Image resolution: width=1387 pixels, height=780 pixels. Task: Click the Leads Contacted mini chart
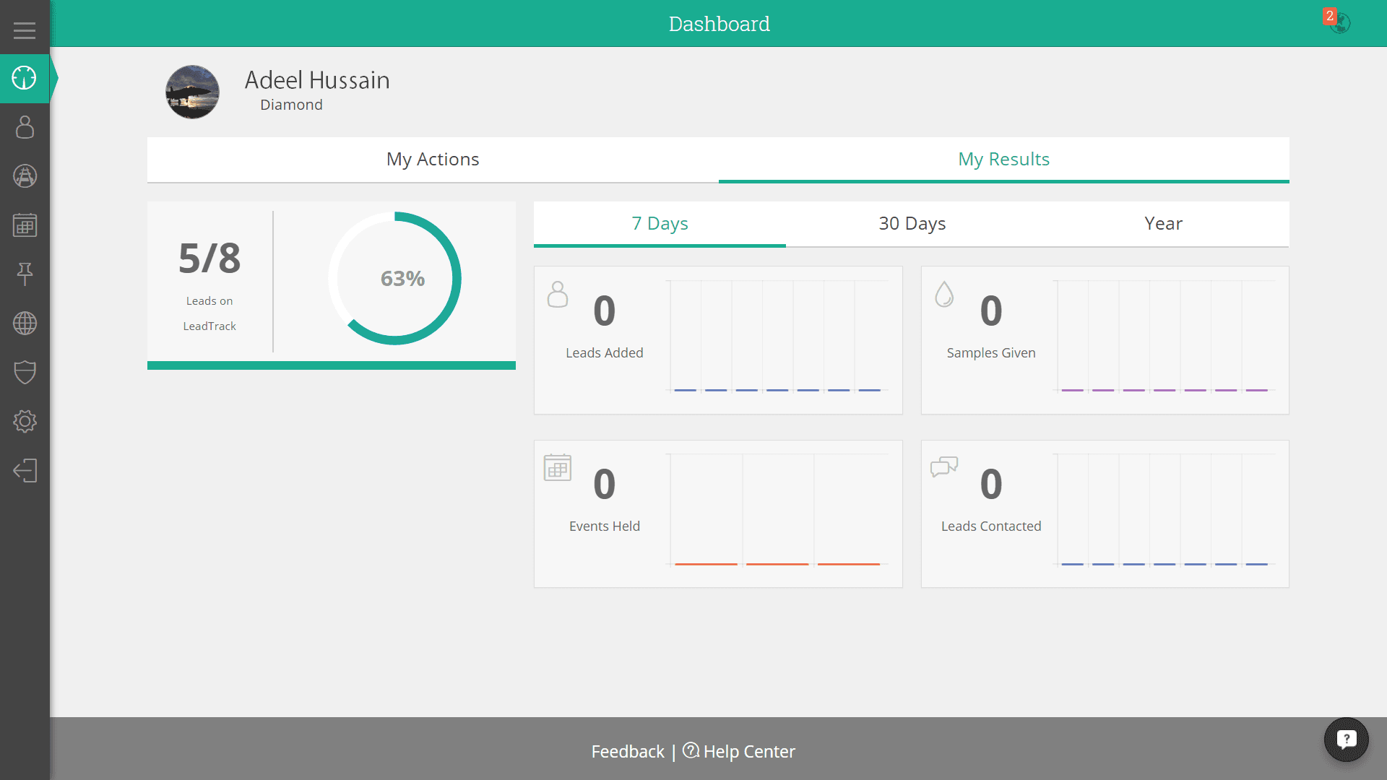tap(1164, 510)
